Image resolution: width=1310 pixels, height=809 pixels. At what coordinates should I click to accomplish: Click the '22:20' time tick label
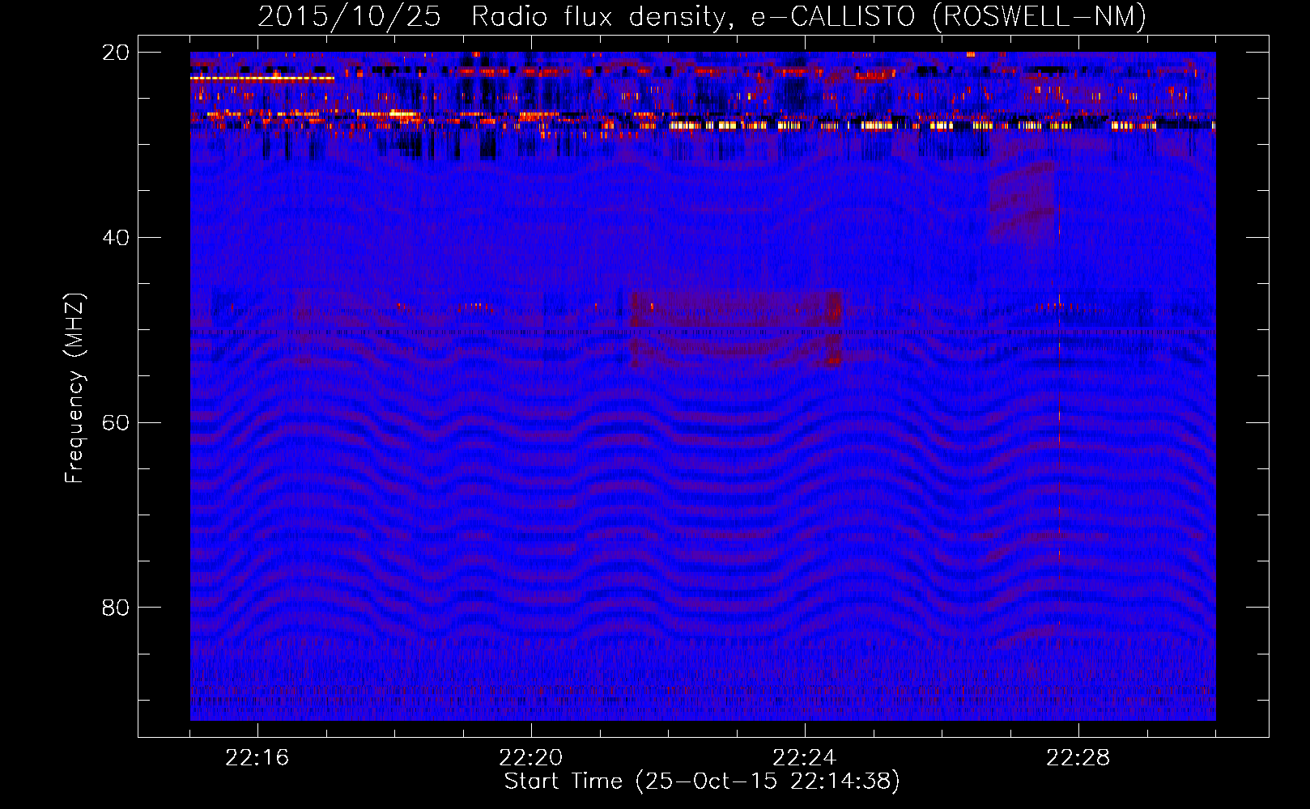[531, 758]
